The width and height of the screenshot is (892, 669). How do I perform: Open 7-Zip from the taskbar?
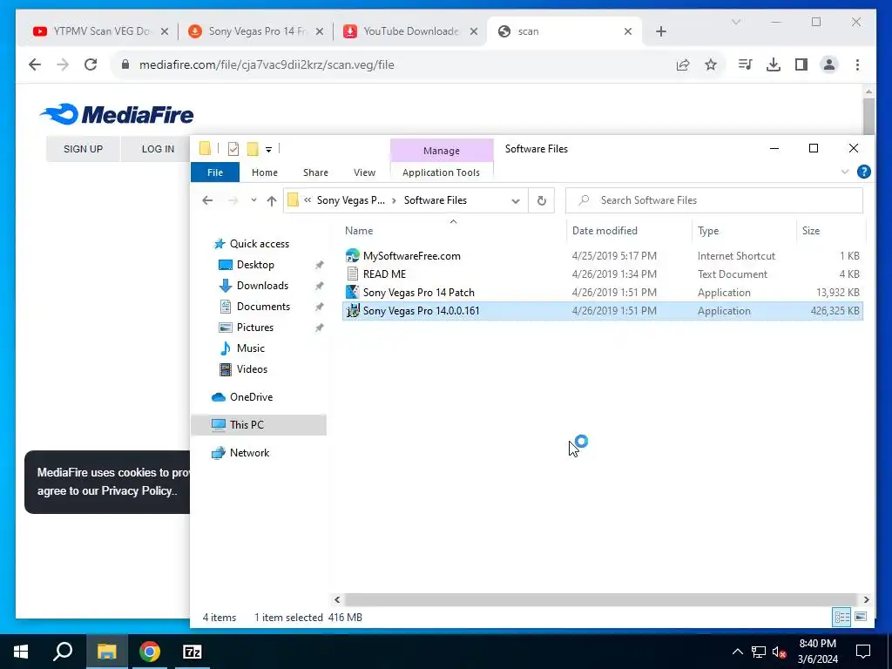tap(193, 652)
